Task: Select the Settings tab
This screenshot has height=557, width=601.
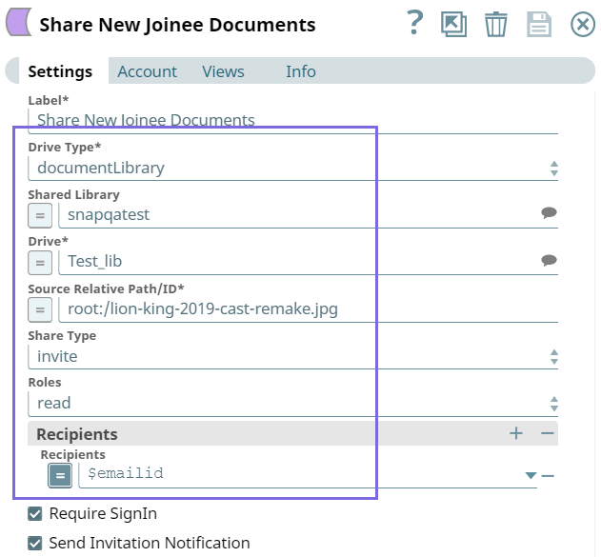Action: coord(60,71)
